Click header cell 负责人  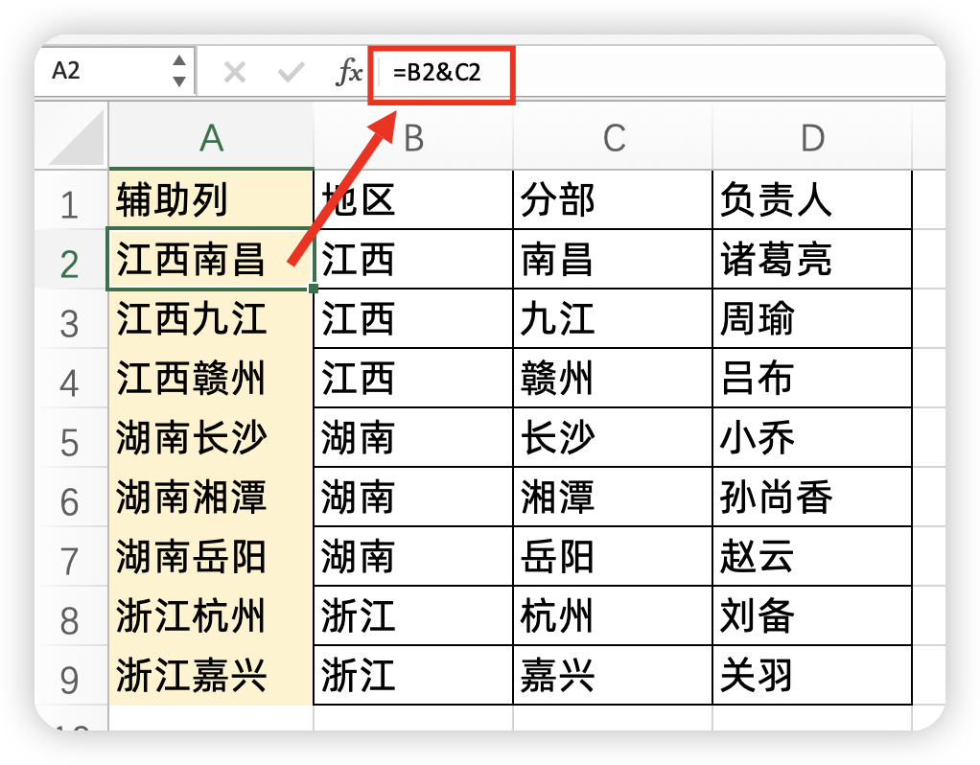click(812, 200)
